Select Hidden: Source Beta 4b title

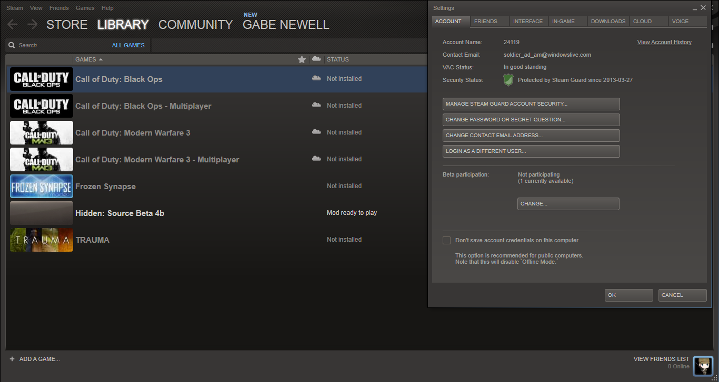point(119,213)
